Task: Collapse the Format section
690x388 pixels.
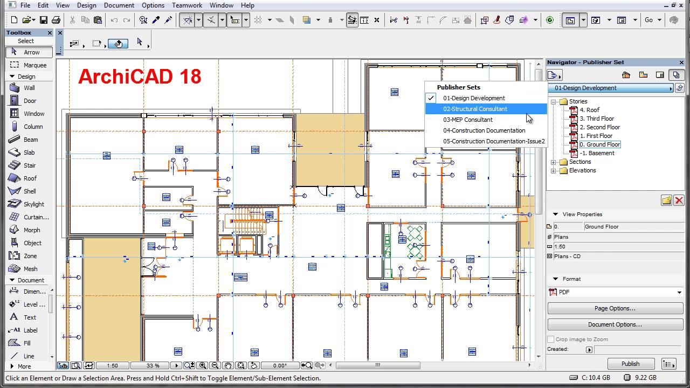Action: point(555,279)
